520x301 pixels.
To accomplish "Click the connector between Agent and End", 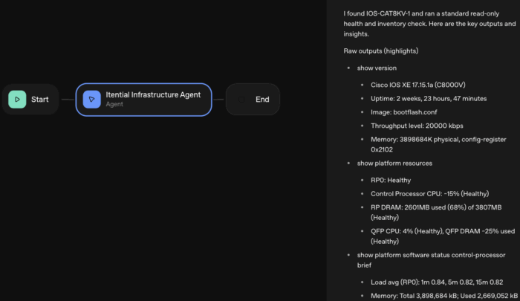I will pyautogui.click(x=218, y=99).
